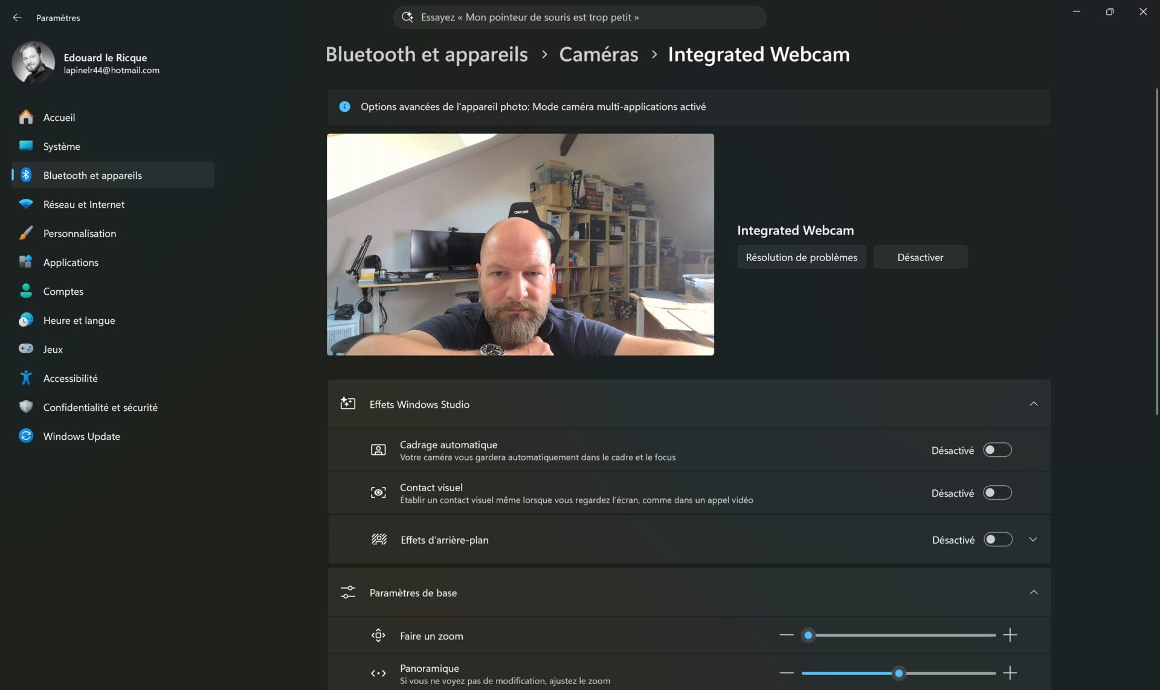The width and height of the screenshot is (1160, 690).
Task: Click the plus button for Panoramique
Action: pos(1010,672)
